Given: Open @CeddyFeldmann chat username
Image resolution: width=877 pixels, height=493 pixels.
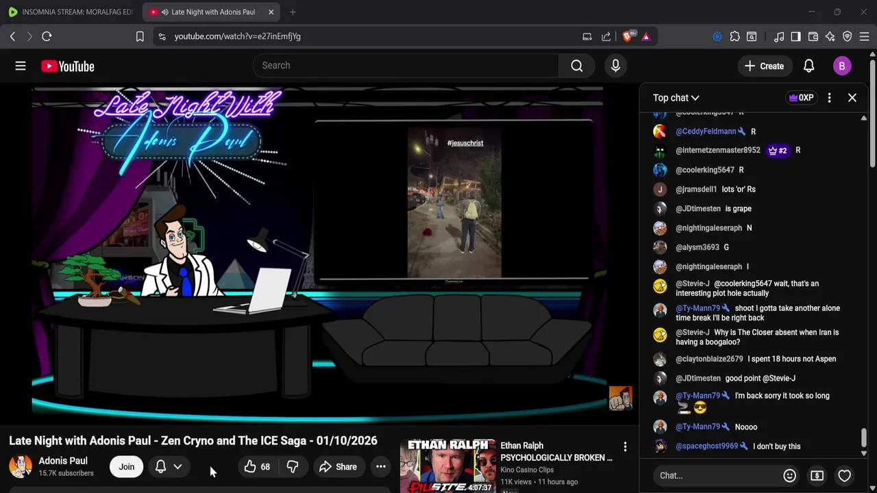Looking at the screenshot, I should [x=706, y=131].
